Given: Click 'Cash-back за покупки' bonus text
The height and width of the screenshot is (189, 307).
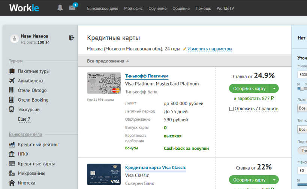Looking at the screenshot, I should 186,148.
